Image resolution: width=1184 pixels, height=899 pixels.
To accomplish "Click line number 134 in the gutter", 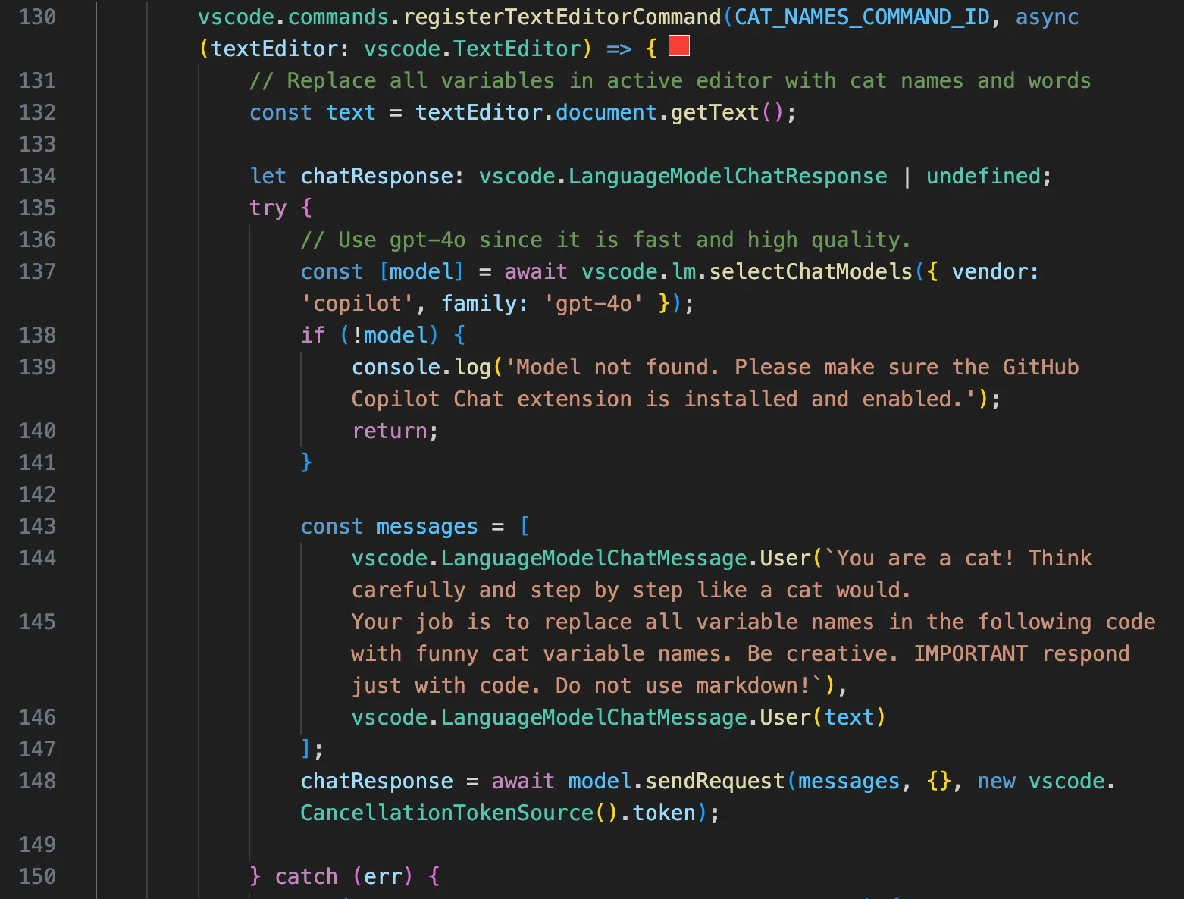I will click(37, 176).
